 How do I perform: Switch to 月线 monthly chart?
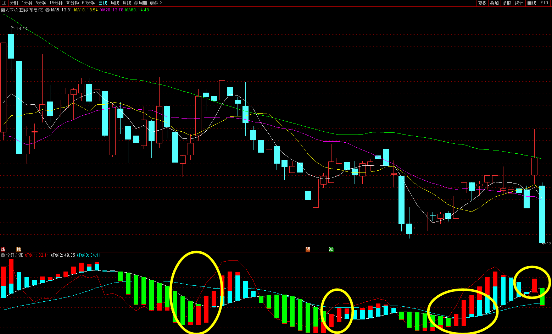pos(127,3)
